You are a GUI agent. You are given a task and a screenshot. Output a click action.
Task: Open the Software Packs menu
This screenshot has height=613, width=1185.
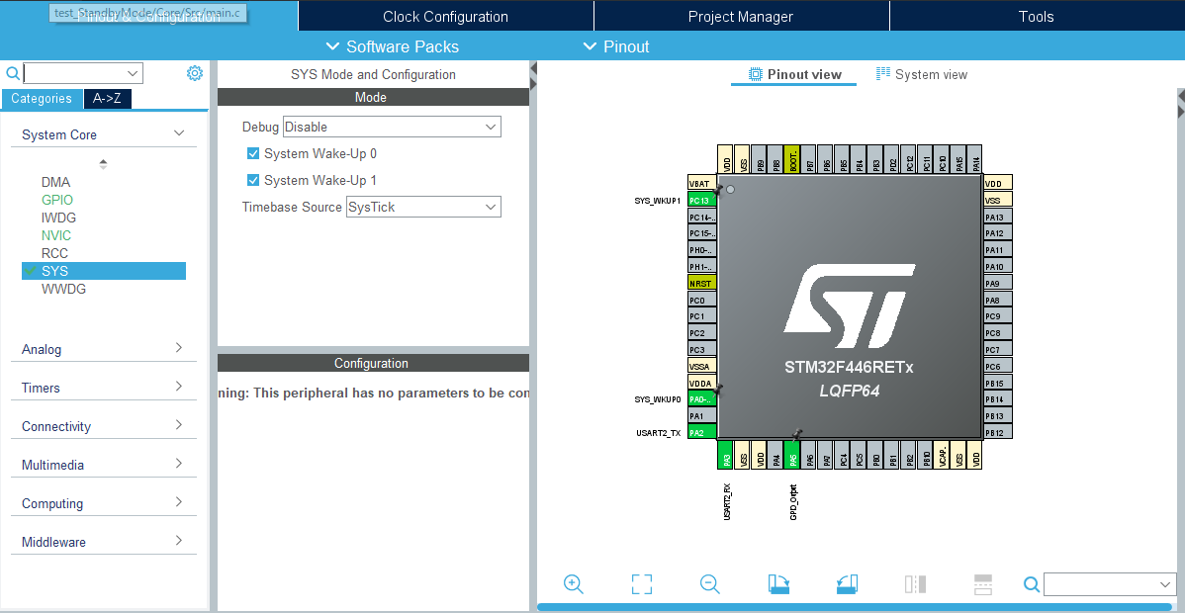pos(392,46)
